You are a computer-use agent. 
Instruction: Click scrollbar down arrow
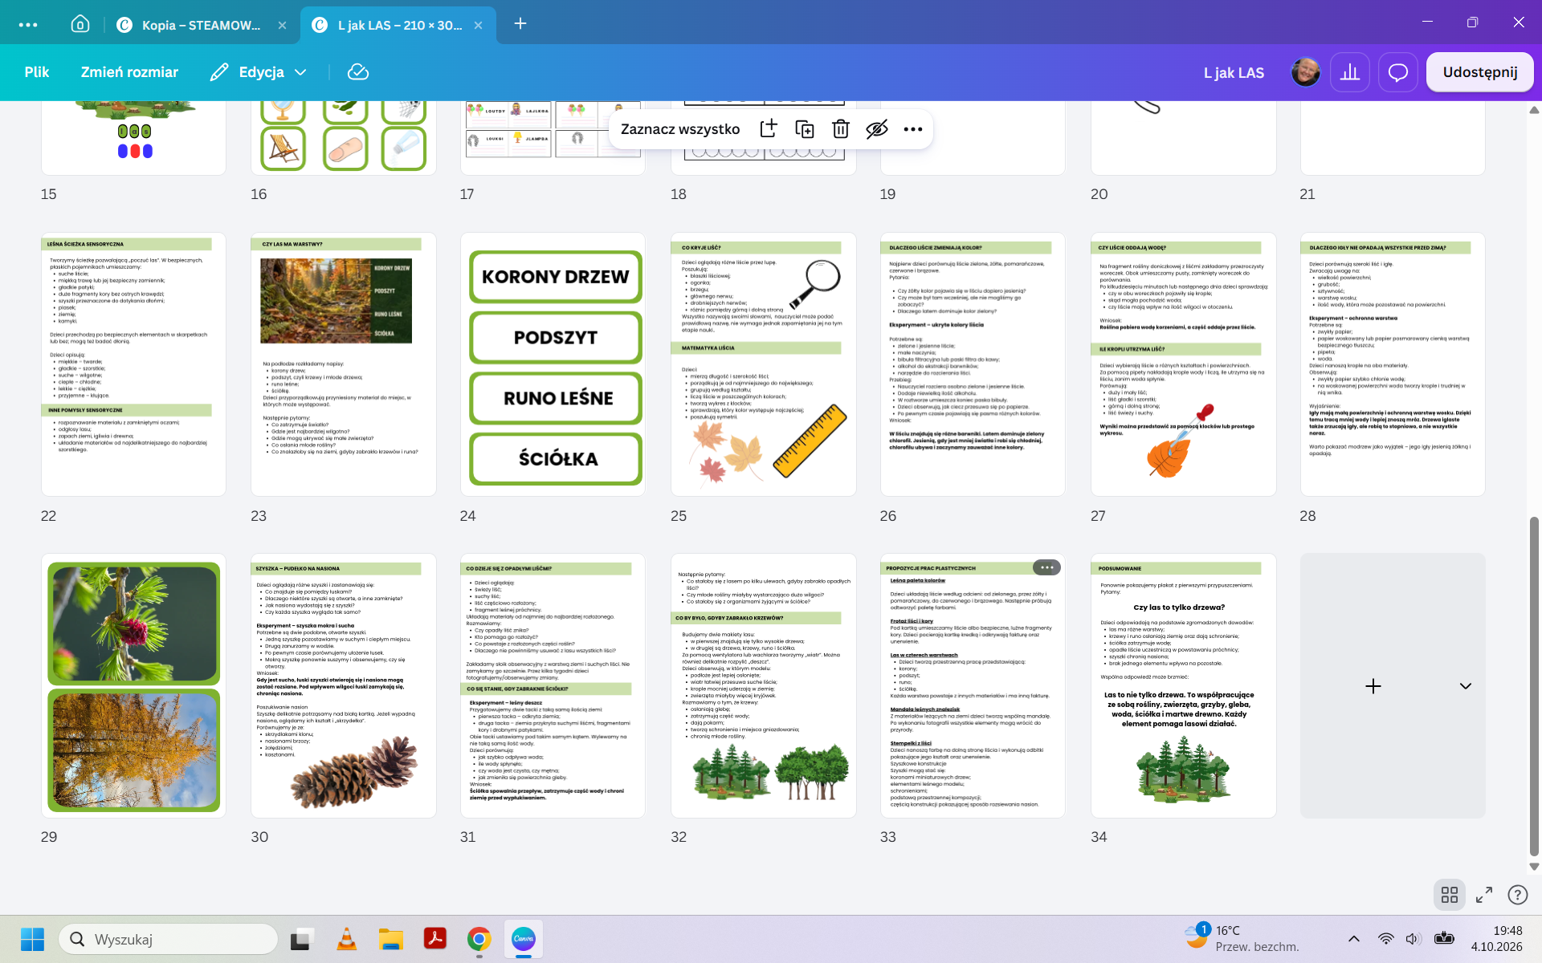[1534, 867]
